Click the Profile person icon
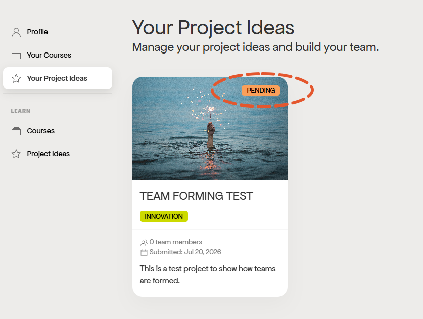Image resolution: width=423 pixels, height=319 pixels. [x=16, y=32]
